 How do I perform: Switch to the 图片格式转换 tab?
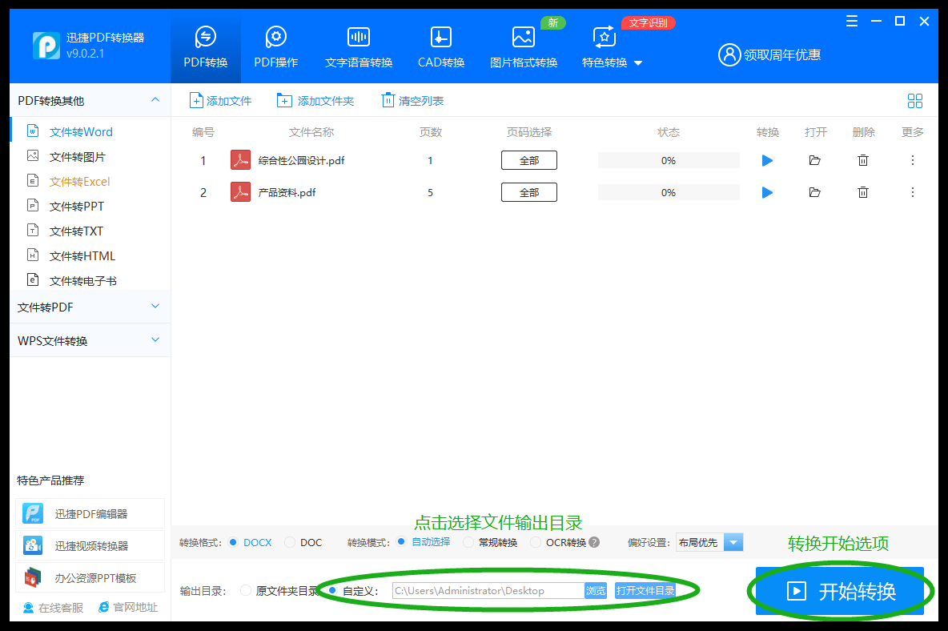[523, 46]
